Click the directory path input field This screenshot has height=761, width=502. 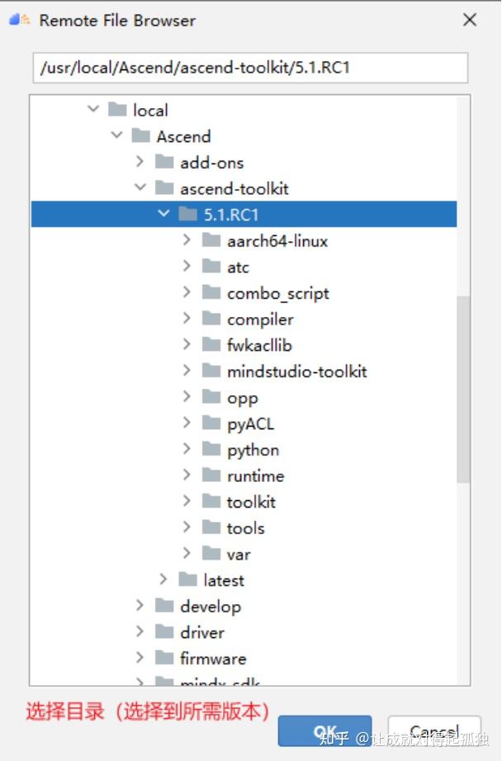point(250,68)
